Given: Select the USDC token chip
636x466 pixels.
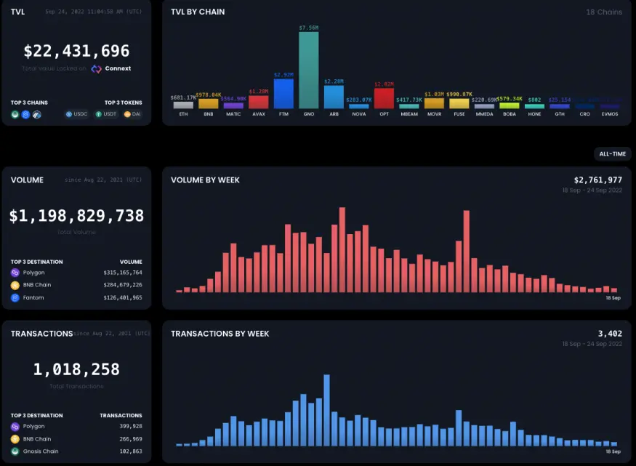Looking at the screenshot, I should (76, 114).
